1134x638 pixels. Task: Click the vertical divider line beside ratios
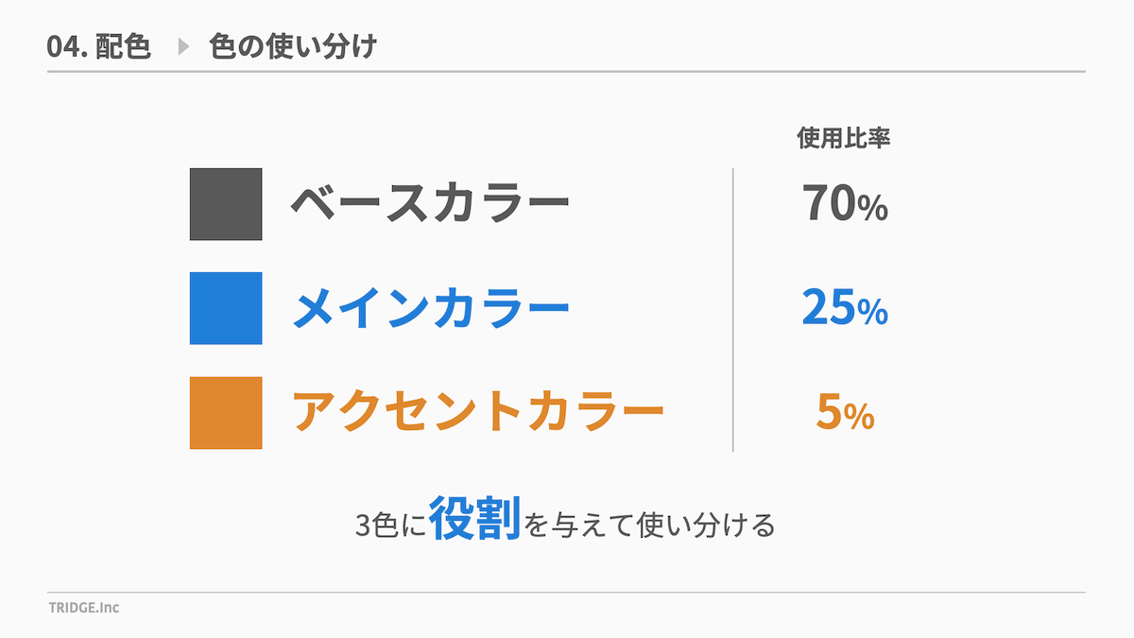click(x=733, y=310)
